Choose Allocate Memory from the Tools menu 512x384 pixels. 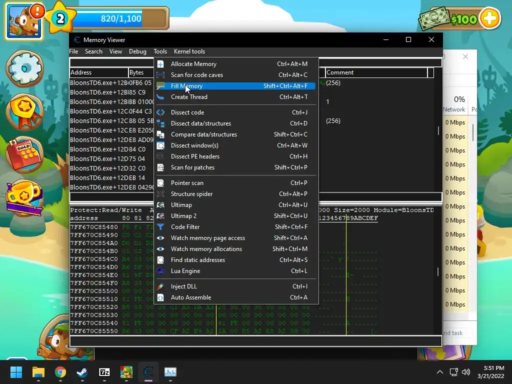point(236,64)
